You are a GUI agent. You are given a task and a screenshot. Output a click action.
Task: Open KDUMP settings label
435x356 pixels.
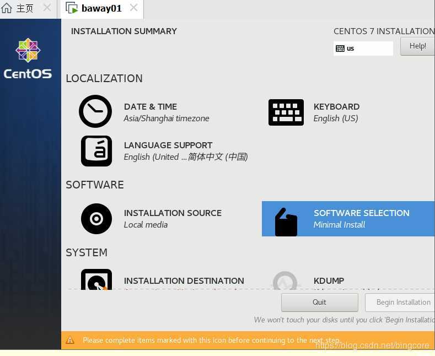[329, 281]
